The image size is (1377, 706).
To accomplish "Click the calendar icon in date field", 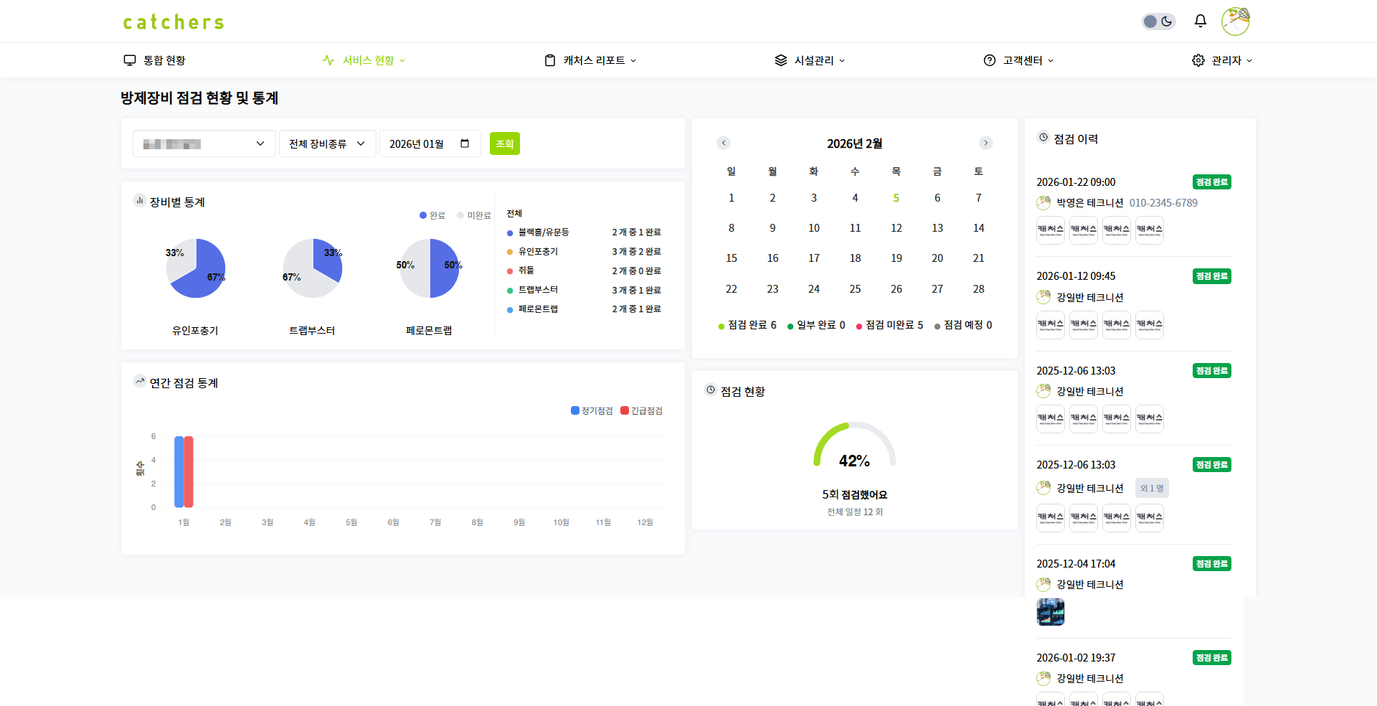I will pyautogui.click(x=465, y=143).
